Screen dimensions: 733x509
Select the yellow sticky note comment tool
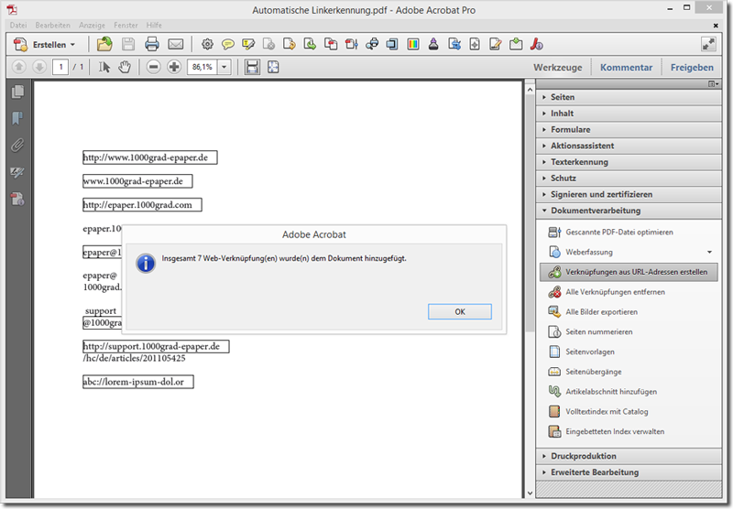tap(227, 44)
